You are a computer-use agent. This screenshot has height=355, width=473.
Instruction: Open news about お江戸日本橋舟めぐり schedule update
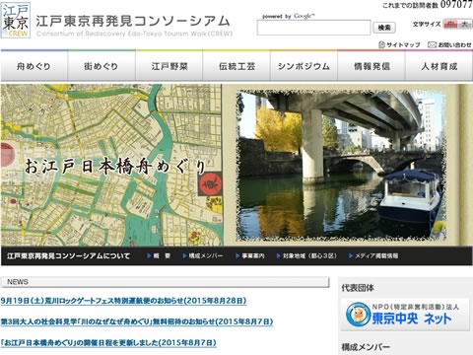[x=108, y=343]
